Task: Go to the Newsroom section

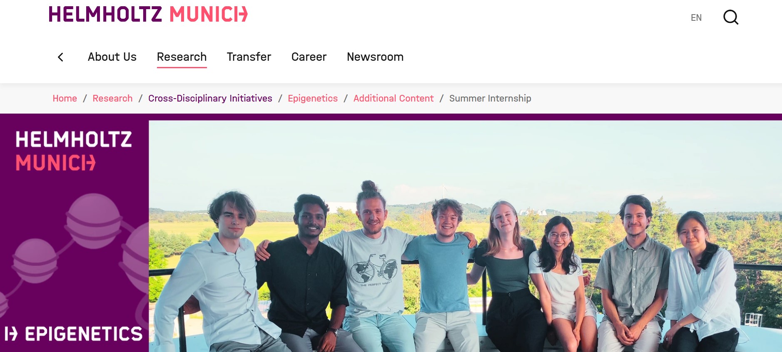Action: (x=375, y=57)
